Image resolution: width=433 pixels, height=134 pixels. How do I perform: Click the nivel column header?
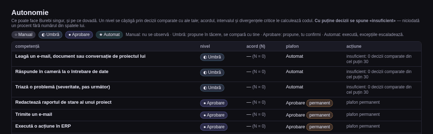pyautogui.click(x=205, y=46)
